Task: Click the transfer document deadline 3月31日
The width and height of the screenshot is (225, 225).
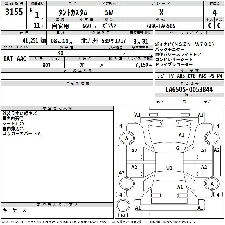Action: pyautogui.click(x=142, y=41)
